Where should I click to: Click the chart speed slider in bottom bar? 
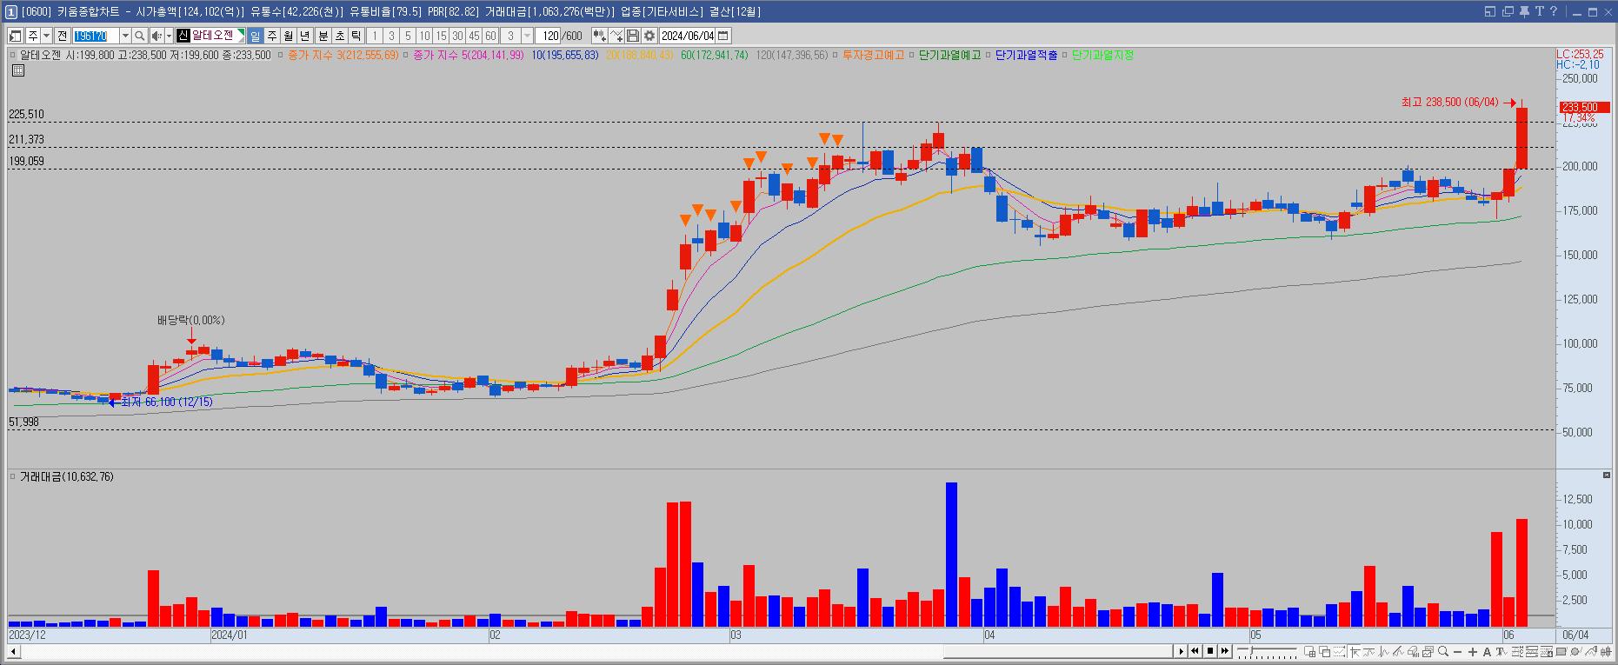coord(1267,651)
